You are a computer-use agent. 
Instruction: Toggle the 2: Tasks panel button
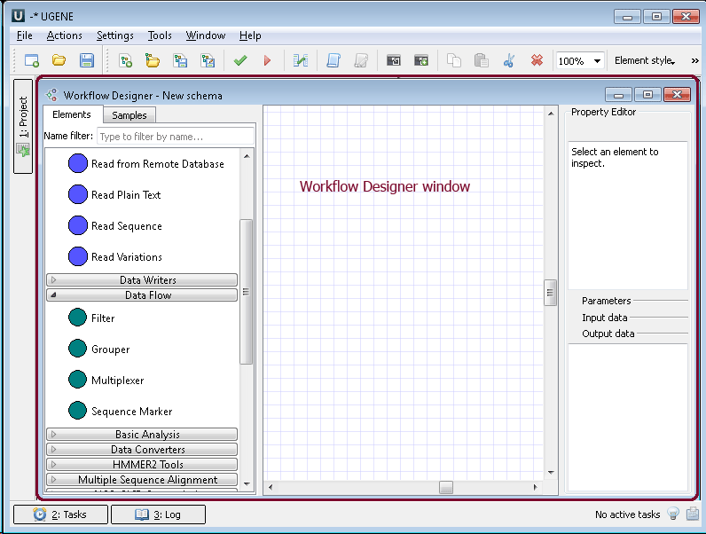click(61, 514)
